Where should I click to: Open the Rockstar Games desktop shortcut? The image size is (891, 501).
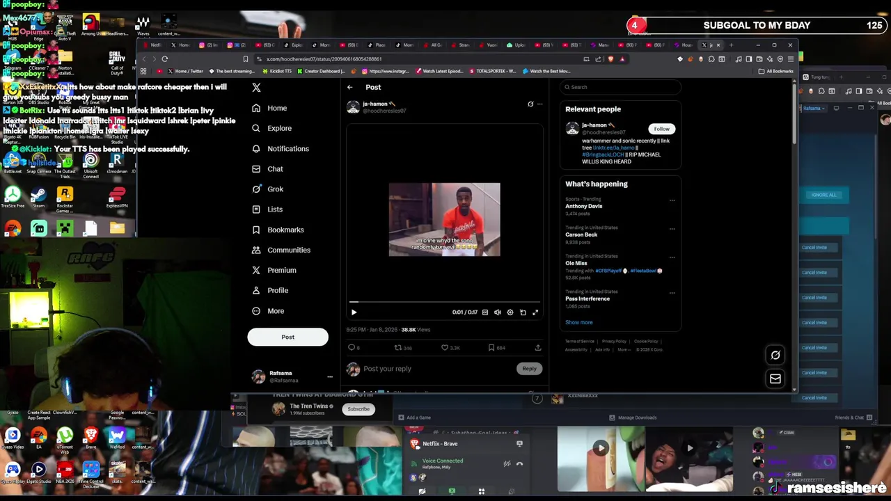(x=65, y=198)
